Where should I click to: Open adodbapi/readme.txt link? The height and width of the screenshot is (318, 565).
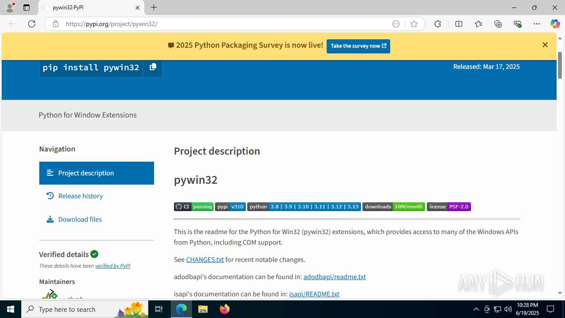[x=335, y=277]
